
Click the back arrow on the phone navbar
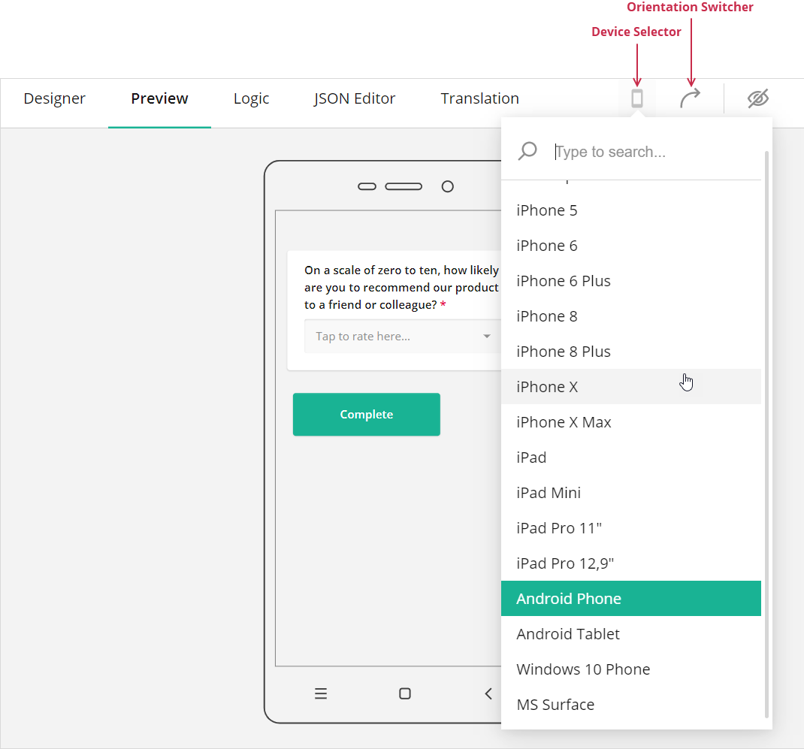click(x=489, y=693)
